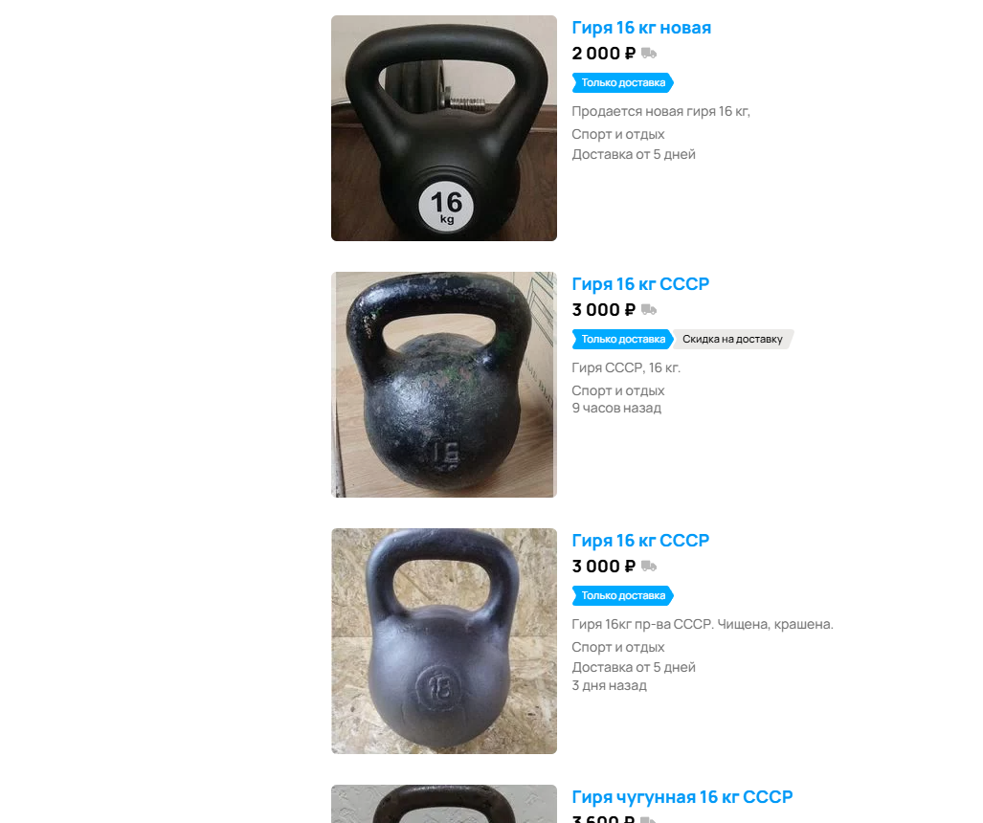Click the description Продается новая гиря 16 кг
The height and width of the screenshot is (823, 983).
coord(660,112)
